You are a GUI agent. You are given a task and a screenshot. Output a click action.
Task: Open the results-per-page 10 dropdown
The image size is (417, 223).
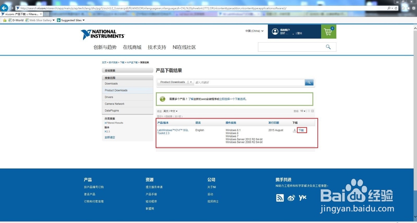pos(303,111)
